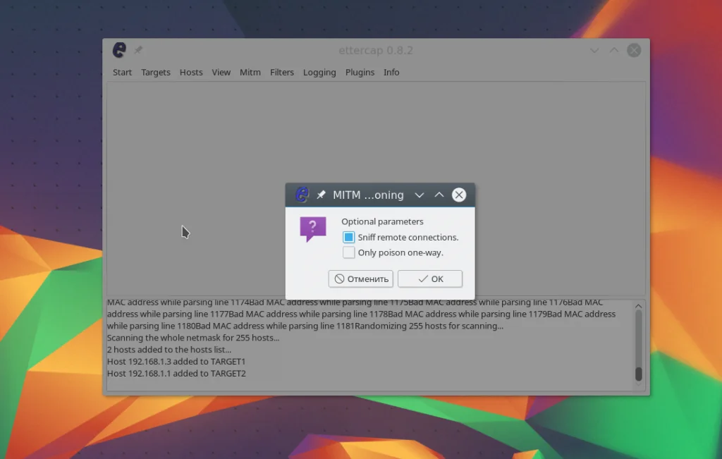
Task: Maximize MITM dialog with up chevron
Action: click(x=439, y=195)
